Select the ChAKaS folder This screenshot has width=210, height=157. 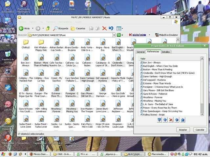pos(26,44)
